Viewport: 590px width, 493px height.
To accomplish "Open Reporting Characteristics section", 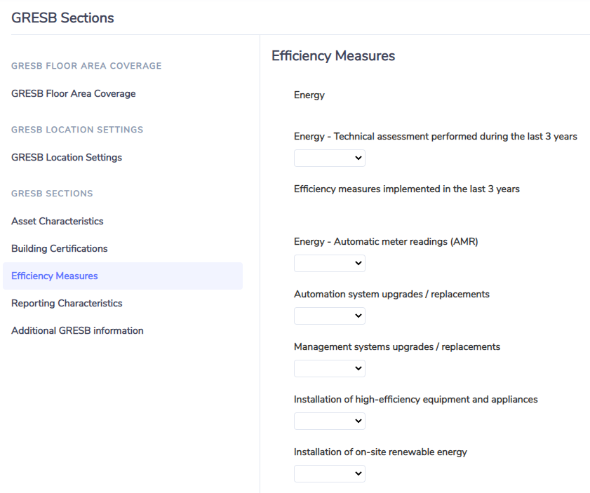I will (x=67, y=304).
